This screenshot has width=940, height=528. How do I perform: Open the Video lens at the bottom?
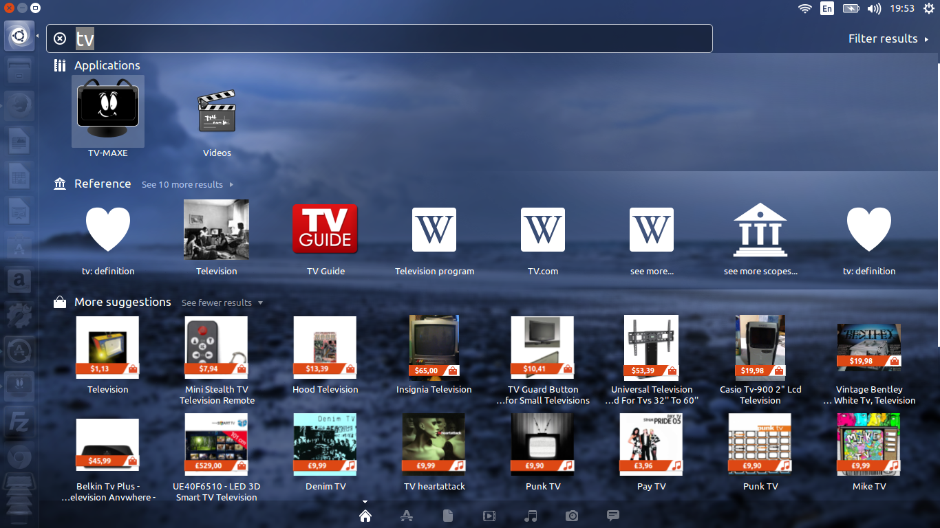coord(489,516)
